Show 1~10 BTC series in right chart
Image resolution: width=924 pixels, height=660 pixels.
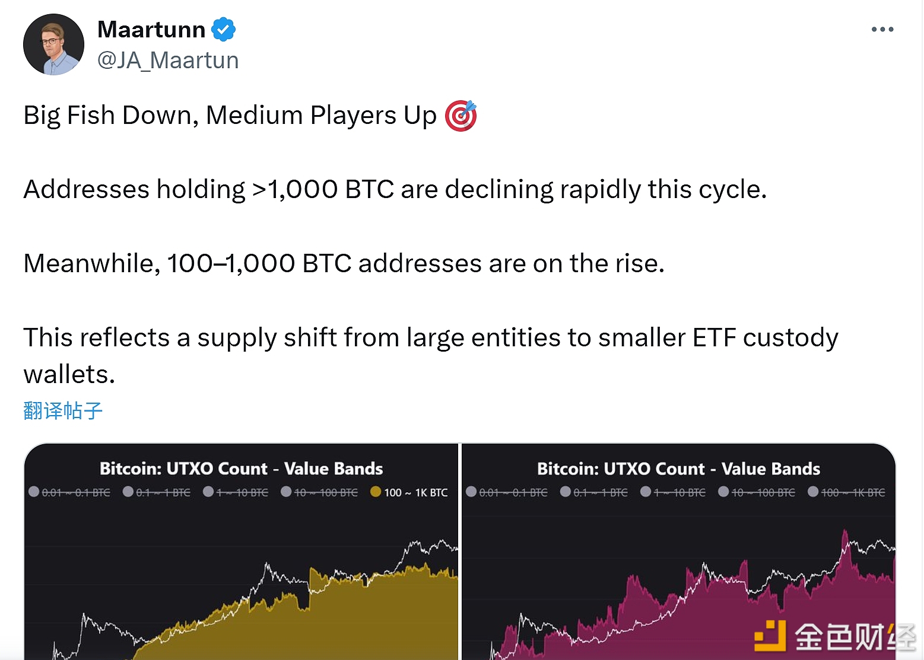click(x=673, y=492)
